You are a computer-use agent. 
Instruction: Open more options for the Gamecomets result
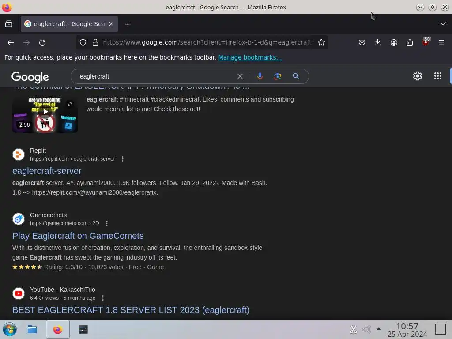(x=107, y=223)
